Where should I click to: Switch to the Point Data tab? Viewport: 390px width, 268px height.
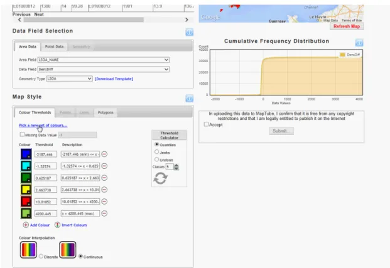(54, 46)
